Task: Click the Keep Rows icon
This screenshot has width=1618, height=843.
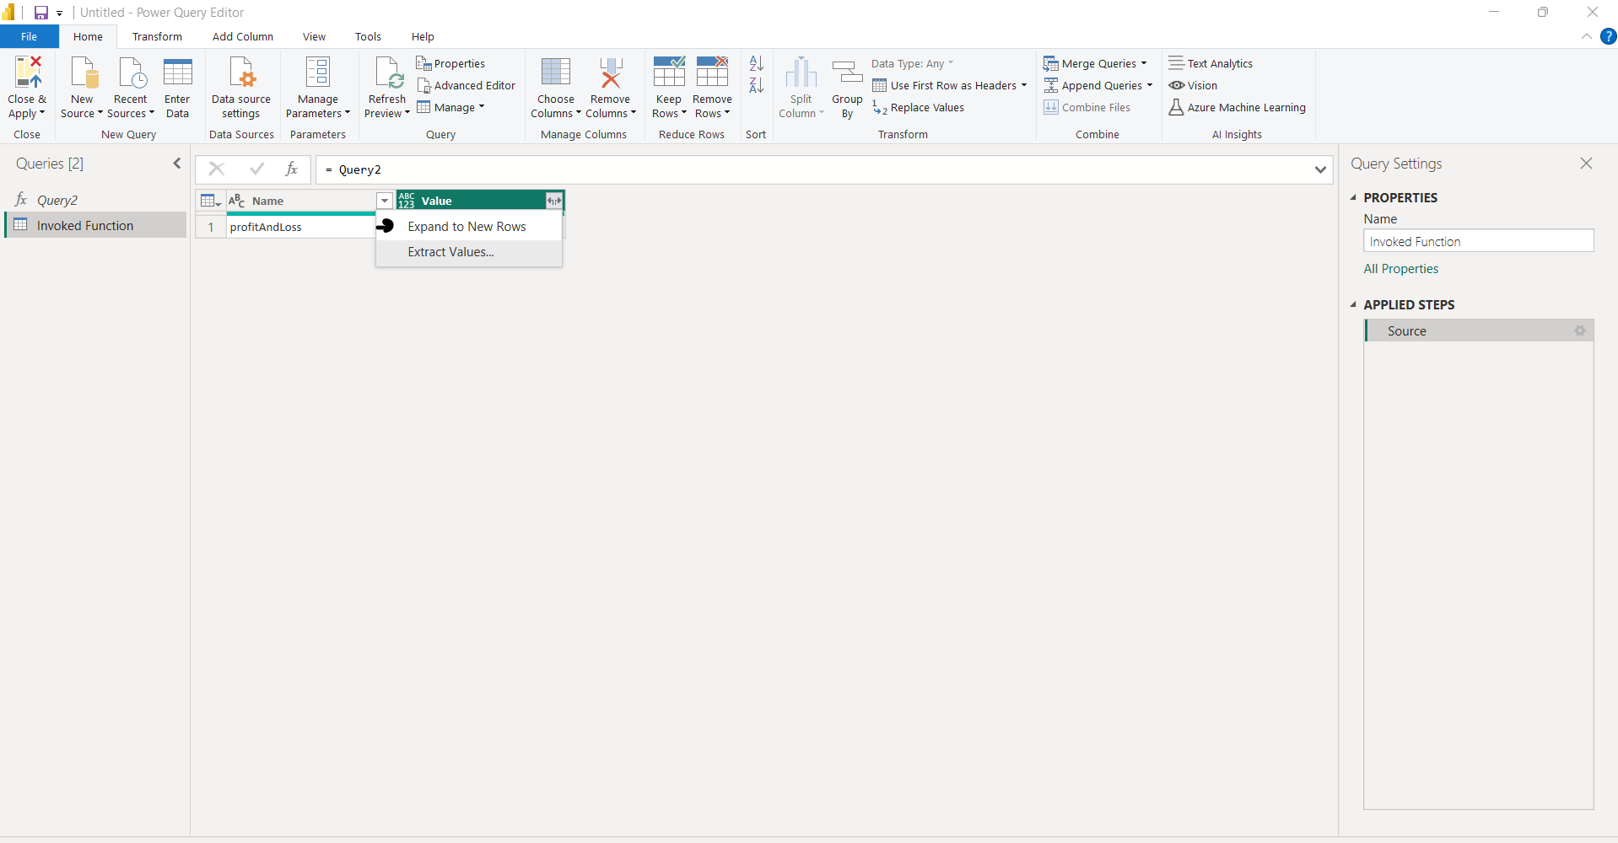Action: point(669,72)
